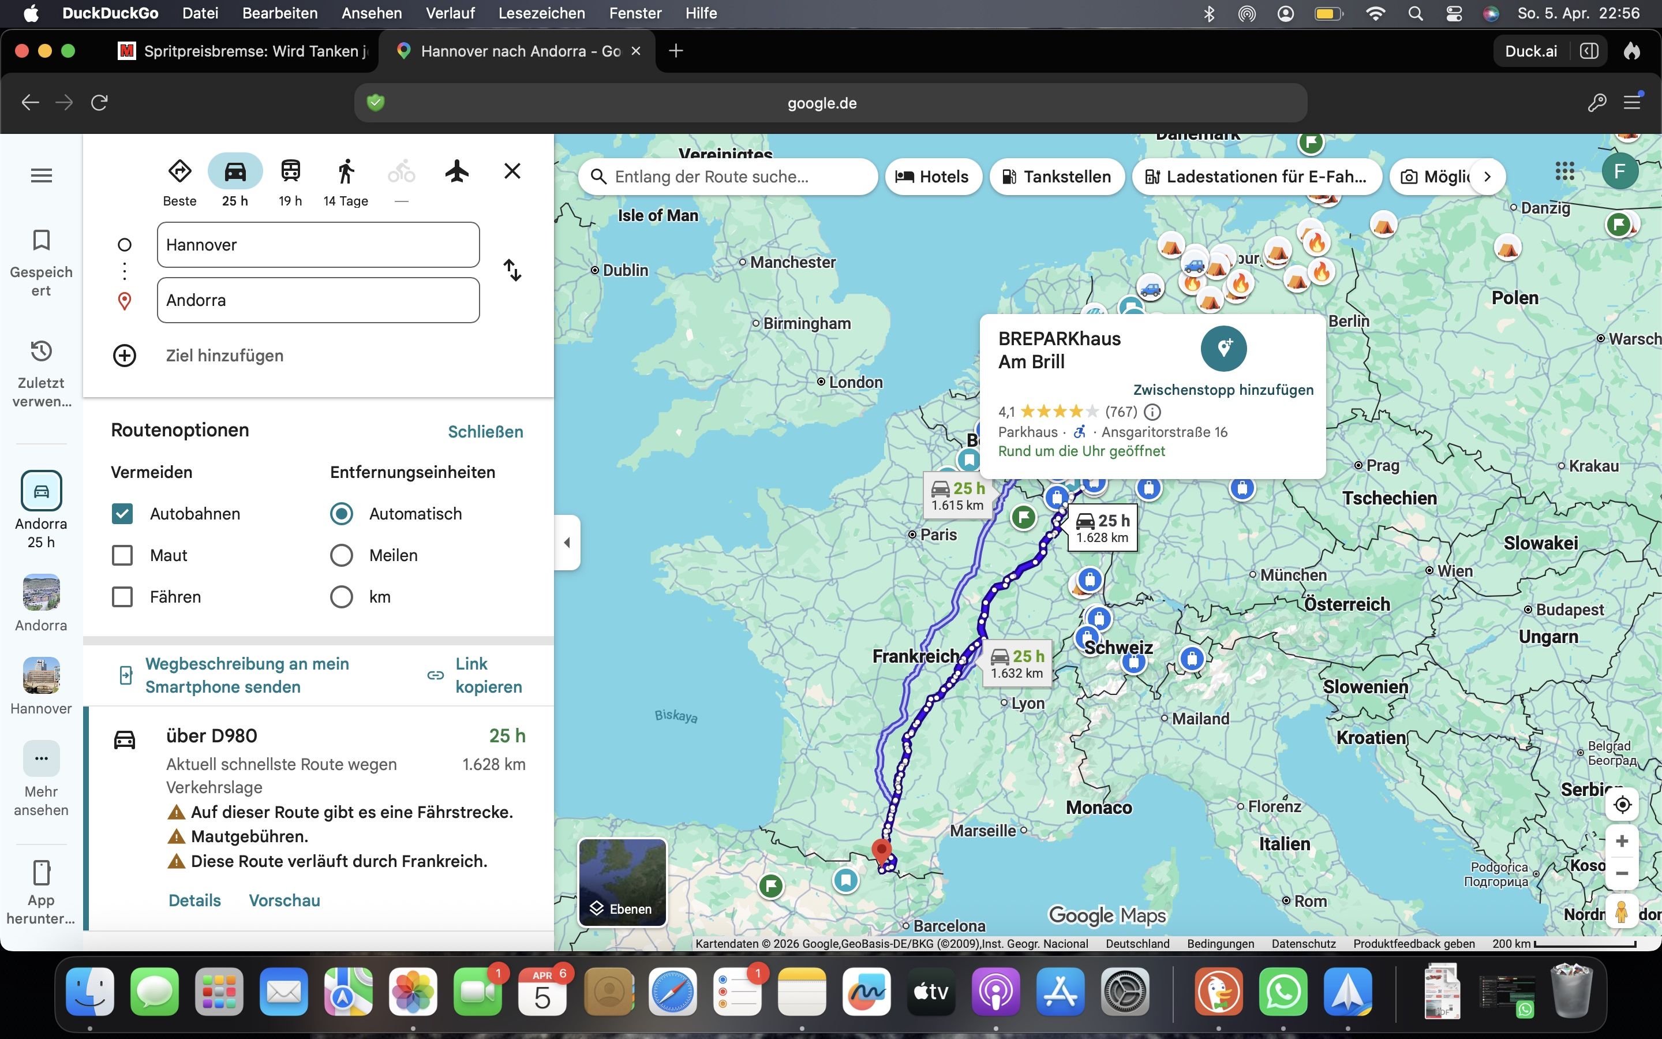
Task: Open the Google Maps hamburger menu
Action: tap(41, 176)
